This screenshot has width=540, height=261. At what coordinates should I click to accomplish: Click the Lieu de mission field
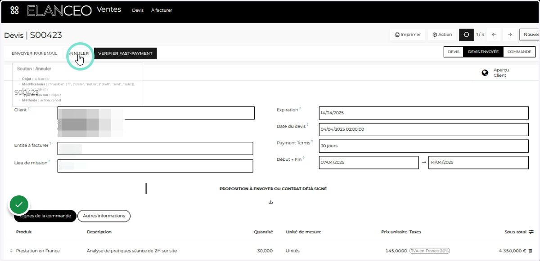155,166
